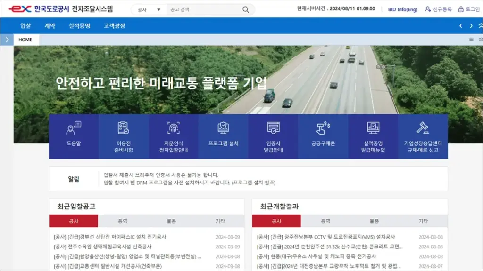Open 교통센터 일반시설 개선공사(건축부문) notice

click(108, 266)
